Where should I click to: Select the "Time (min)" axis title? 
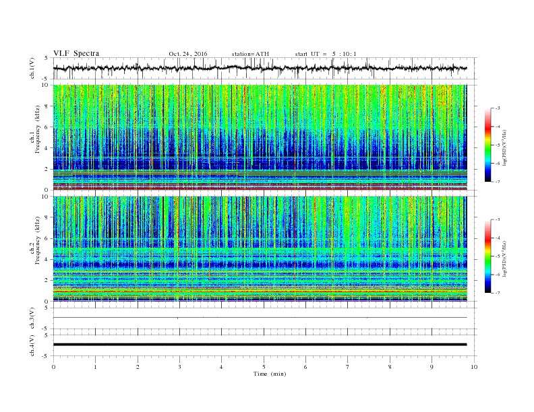(270, 374)
